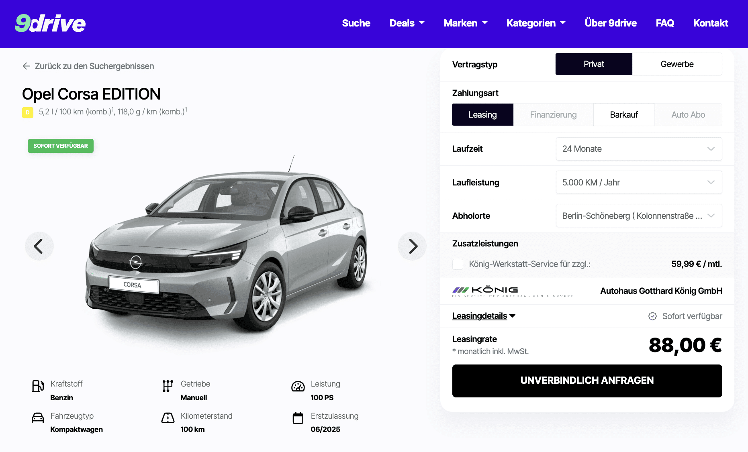Image resolution: width=748 pixels, height=452 pixels.
Task: Click the yellow efficiency class D badge
Action: (x=28, y=112)
